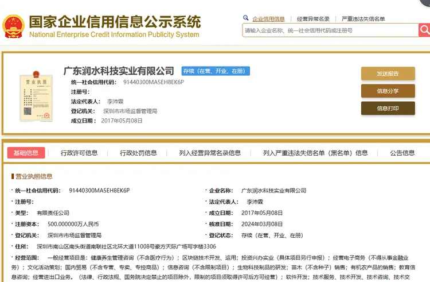Click the national emblem logo

13,26
